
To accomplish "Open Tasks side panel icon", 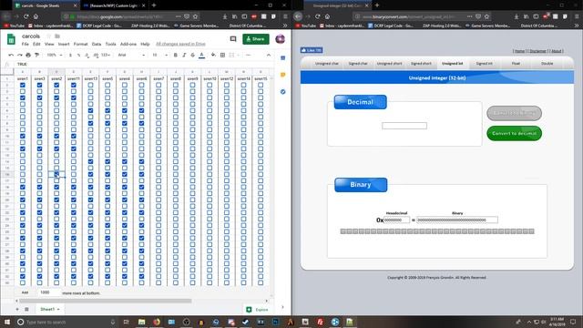I will click(x=283, y=91).
